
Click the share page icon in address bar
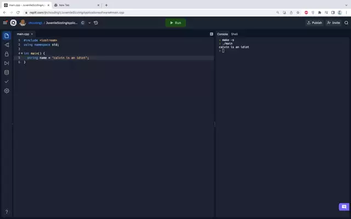pos(291,13)
